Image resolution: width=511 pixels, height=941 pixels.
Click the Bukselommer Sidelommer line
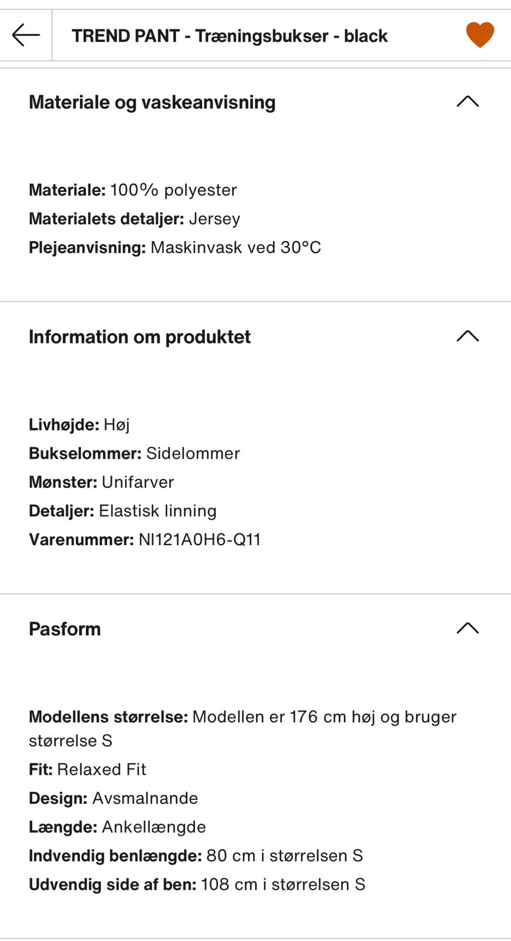(135, 453)
